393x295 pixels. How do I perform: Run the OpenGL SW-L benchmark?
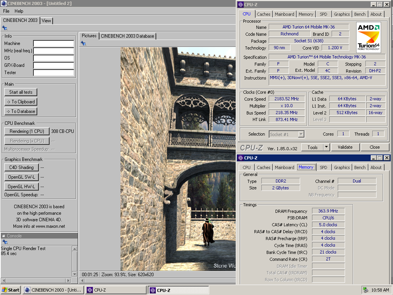tap(21, 177)
